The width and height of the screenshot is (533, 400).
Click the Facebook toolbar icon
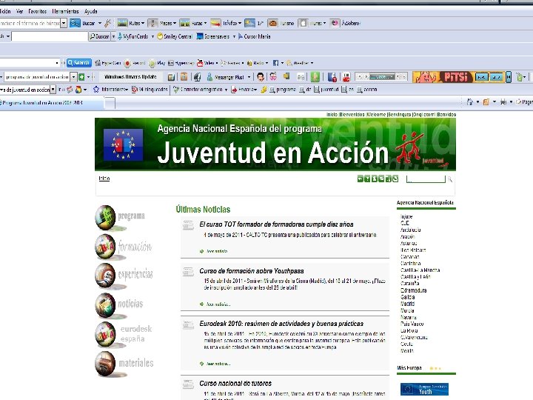(275, 63)
